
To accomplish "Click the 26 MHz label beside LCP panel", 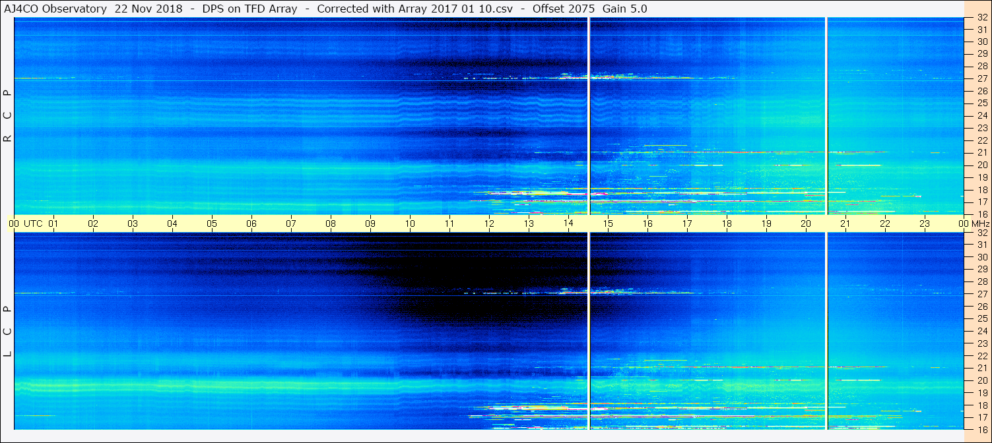I will tap(982, 307).
